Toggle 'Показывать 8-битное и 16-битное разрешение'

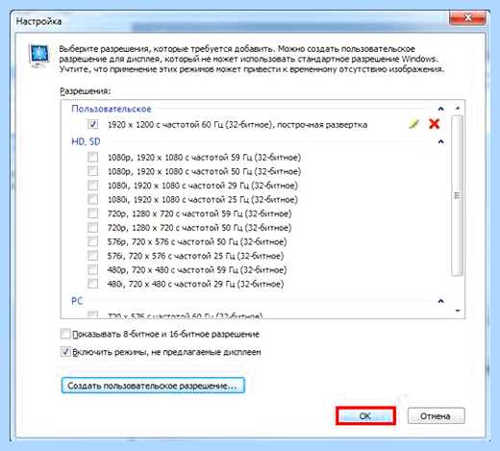click(65, 334)
